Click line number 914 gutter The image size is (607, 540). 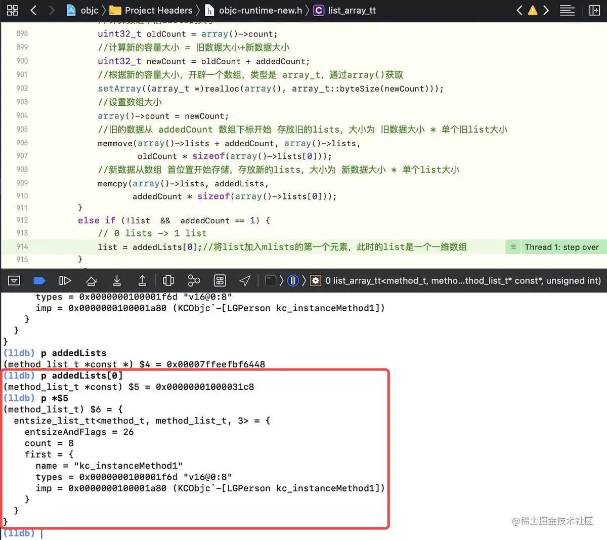(22, 246)
